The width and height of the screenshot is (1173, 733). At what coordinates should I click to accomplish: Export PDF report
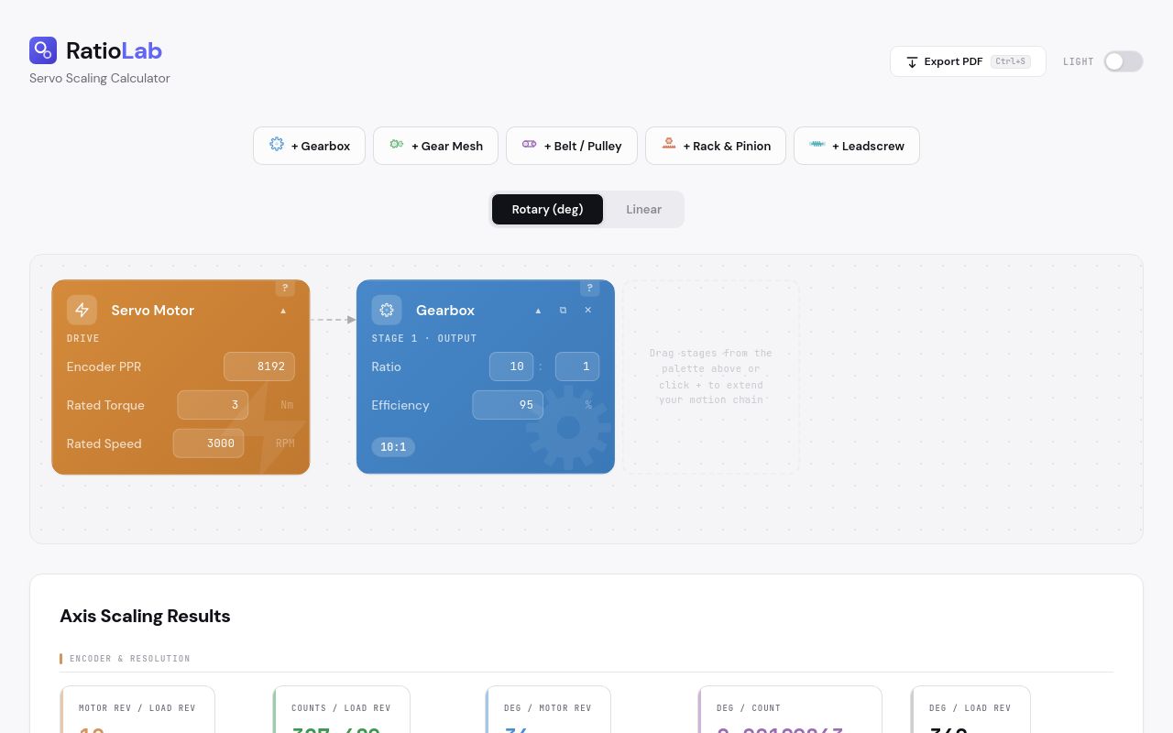pyautogui.click(x=968, y=61)
